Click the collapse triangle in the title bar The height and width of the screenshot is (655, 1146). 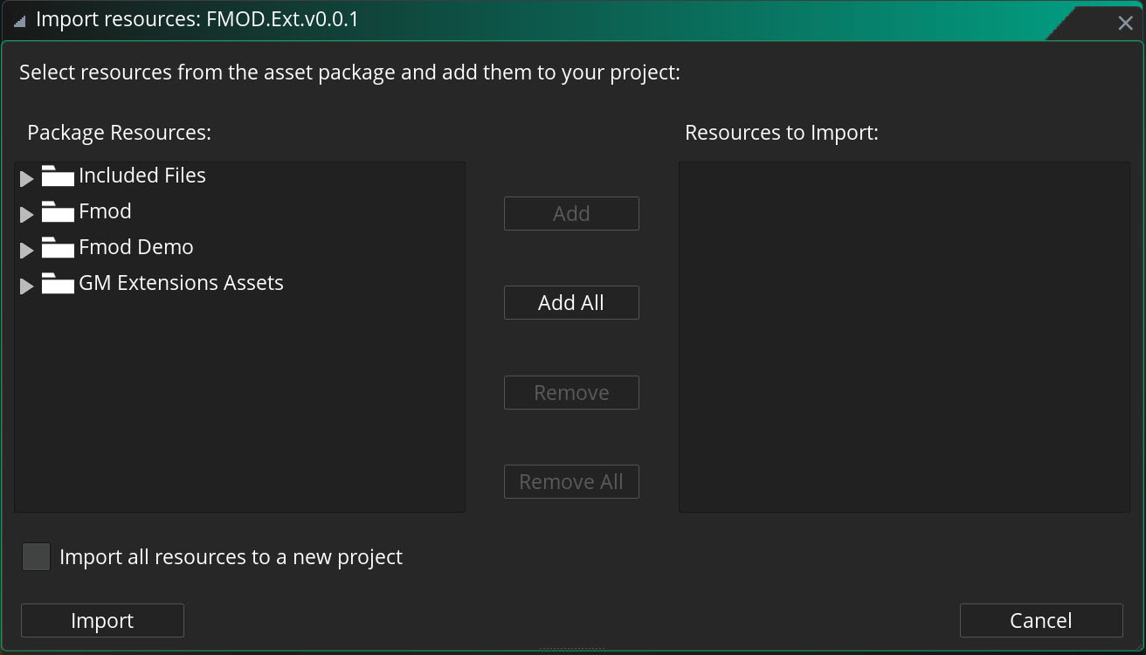[x=19, y=21]
